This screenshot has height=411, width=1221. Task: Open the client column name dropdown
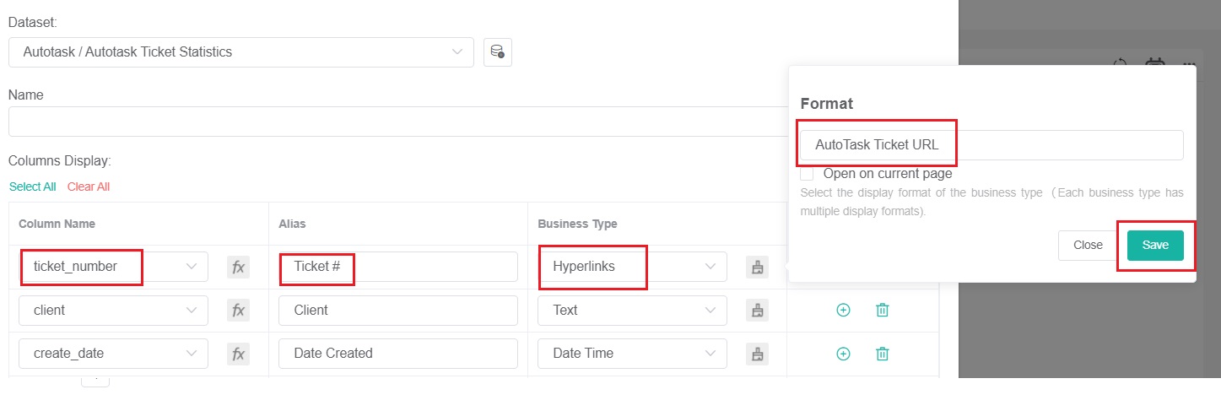coord(113,310)
